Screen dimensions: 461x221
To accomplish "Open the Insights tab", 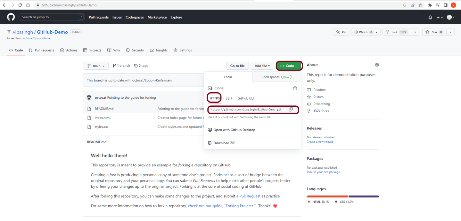I will (159, 50).
